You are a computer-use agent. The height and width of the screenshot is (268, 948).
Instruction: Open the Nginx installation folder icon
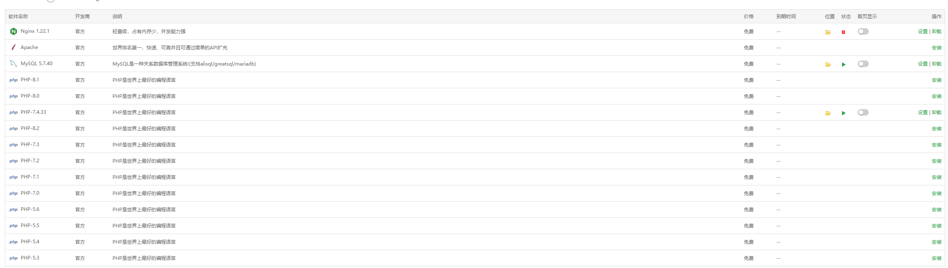pos(828,32)
